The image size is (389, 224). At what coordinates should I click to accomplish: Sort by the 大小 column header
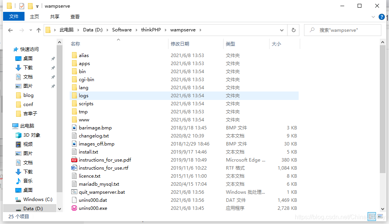coord(276,44)
